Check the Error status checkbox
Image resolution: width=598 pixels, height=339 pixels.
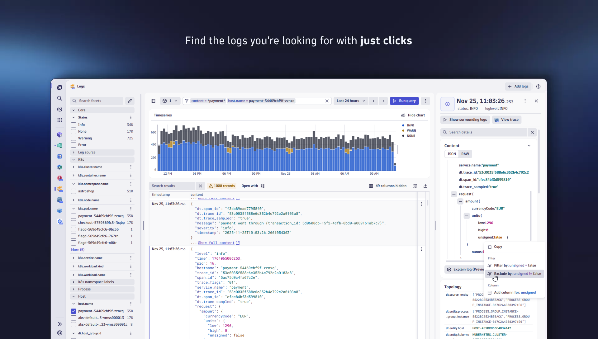point(74,145)
